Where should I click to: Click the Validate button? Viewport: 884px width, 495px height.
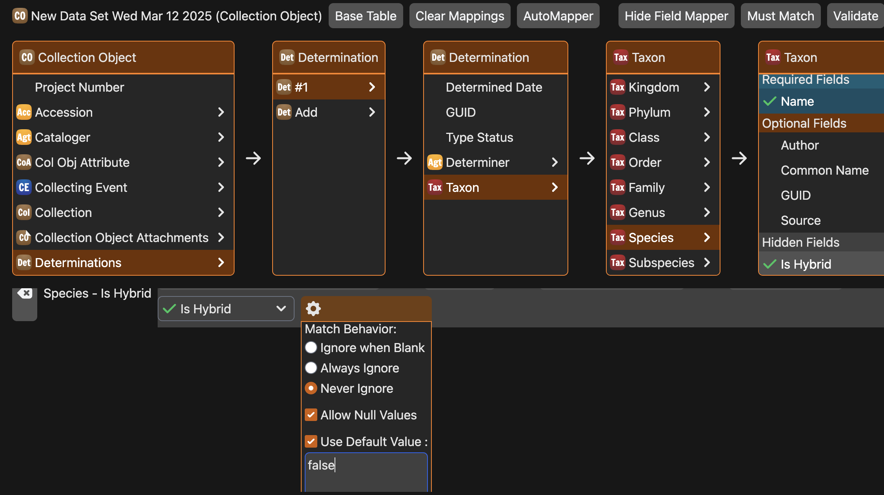pyautogui.click(x=855, y=16)
